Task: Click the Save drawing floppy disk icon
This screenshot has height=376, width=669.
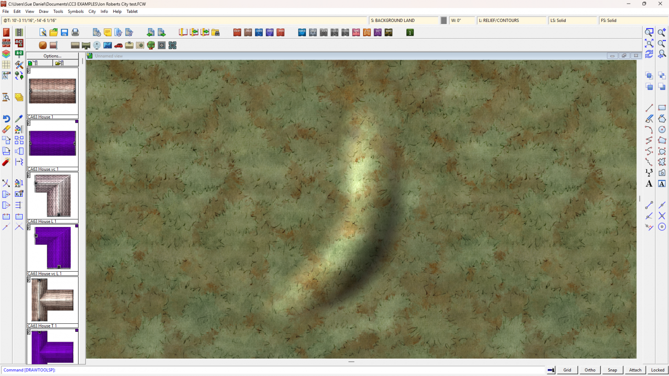Action: point(64,33)
